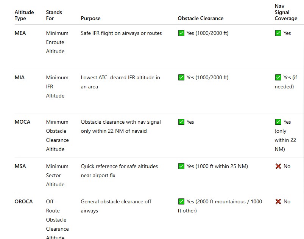Viewport: 304px width, 239px height.
Task: Select the MOCA row label
Action: point(22,122)
